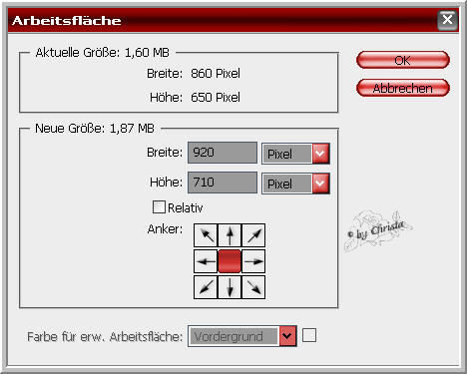
Task: Set anchor to bottom-left arrow
Action: 206,287
